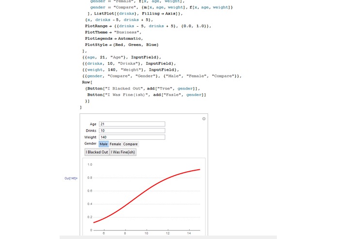Open the Manipulate options plus icon
Image resolution: width=337 pixels, height=239 pixels.
[x=204, y=119]
